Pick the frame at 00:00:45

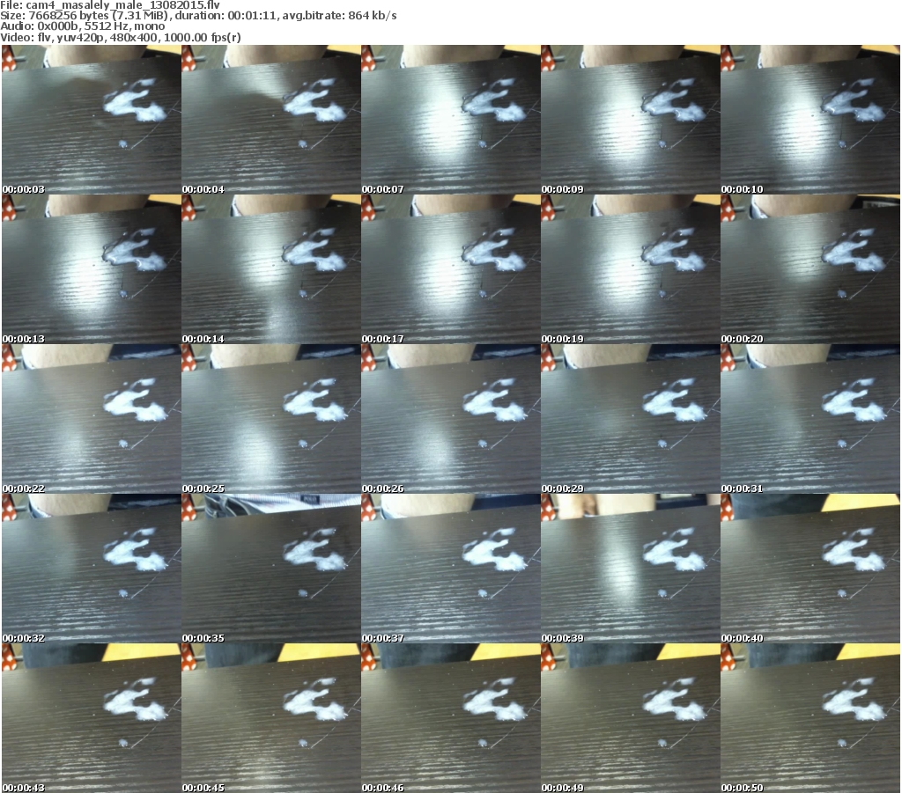click(x=271, y=717)
